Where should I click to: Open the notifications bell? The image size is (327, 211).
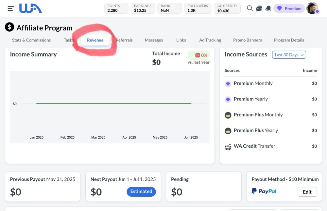point(268,8)
